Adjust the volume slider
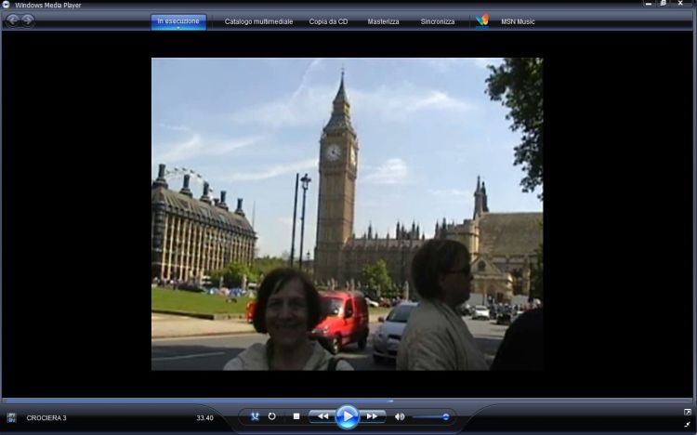The width and height of the screenshot is (697, 435). (x=431, y=416)
